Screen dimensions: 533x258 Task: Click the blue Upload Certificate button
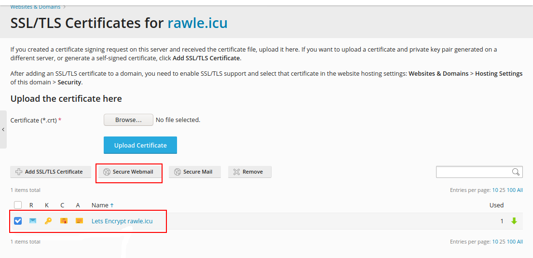click(140, 145)
